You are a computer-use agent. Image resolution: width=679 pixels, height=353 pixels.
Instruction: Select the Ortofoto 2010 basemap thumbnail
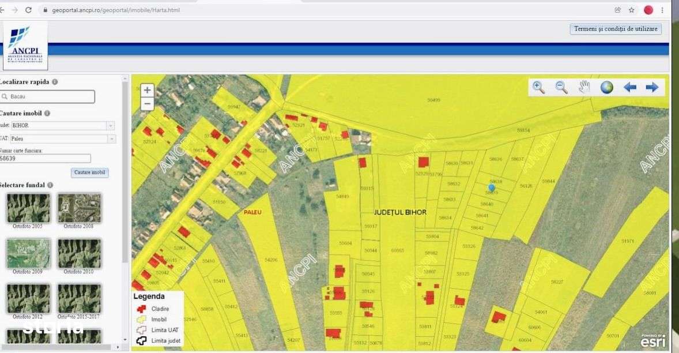[79, 254]
